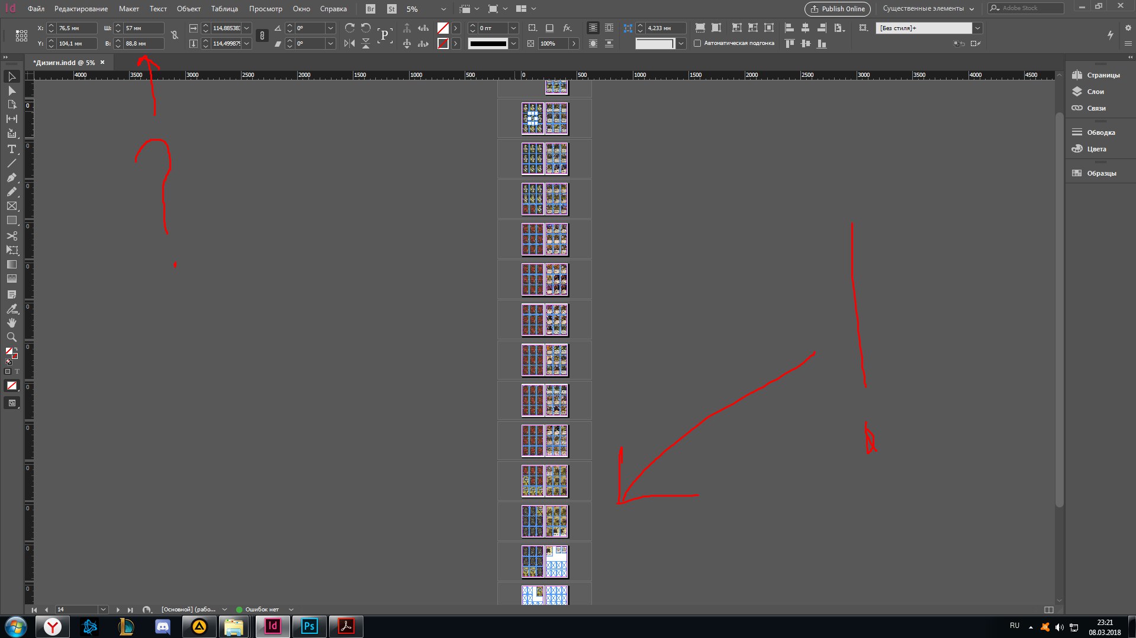Select the Eyedropper tool
Viewport: 1136px width, 638px height.
click(x=11, y=309)
